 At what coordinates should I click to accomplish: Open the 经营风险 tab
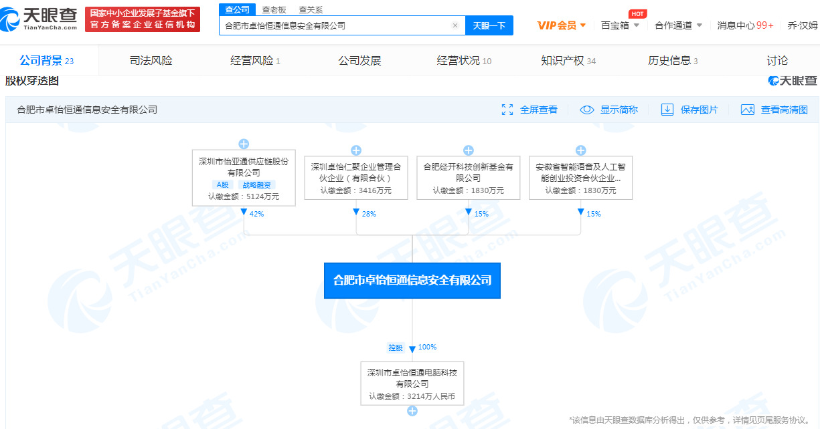255,61
